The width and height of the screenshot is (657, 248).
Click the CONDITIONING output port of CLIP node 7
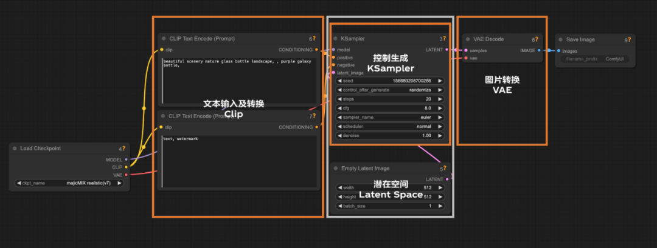(316, 127)
